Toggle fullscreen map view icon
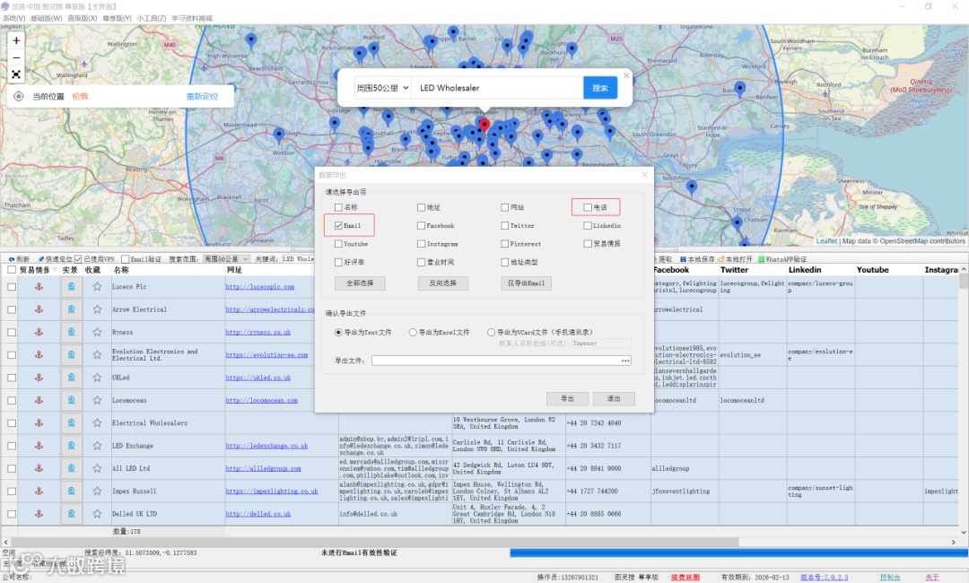969x583 pixels. [16, 74]
